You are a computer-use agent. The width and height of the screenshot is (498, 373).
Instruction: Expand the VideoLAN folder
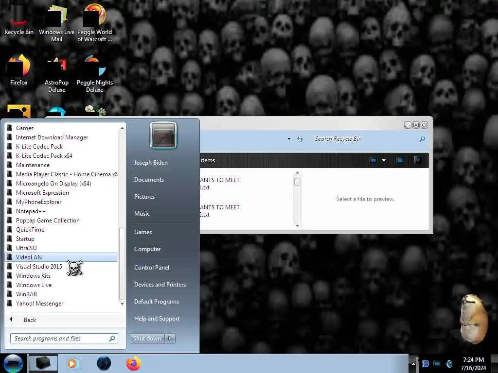(62, 257)
